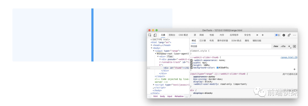Image resolution: width=308 pixels, height=106 pixels.
Task: Click html in the breadcrumb bar
Action: 155,96
